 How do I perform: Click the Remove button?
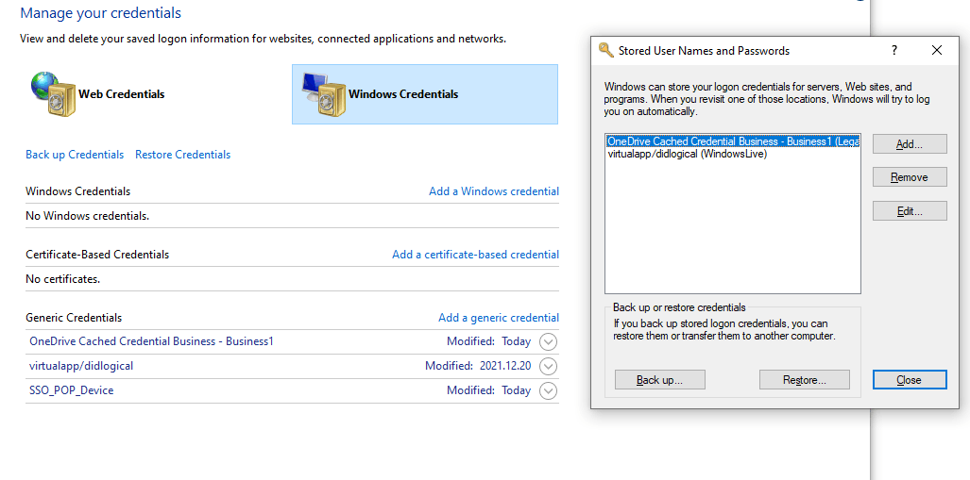point(910,177)
